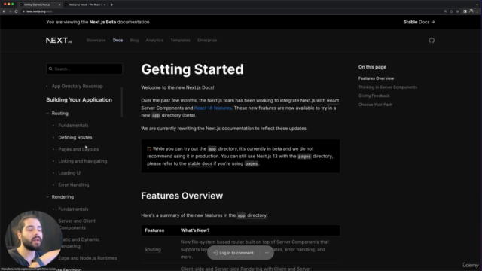Click the share icon in address bar

point(451,11)
